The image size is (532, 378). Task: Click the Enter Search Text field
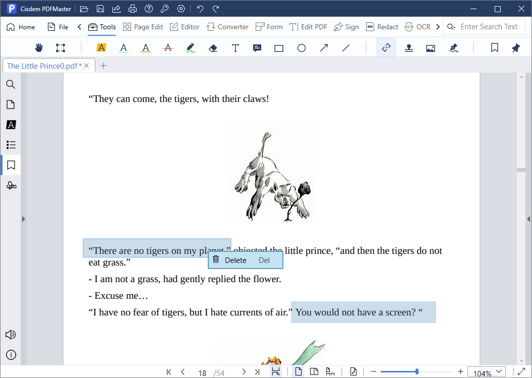(x=489, y=26)
